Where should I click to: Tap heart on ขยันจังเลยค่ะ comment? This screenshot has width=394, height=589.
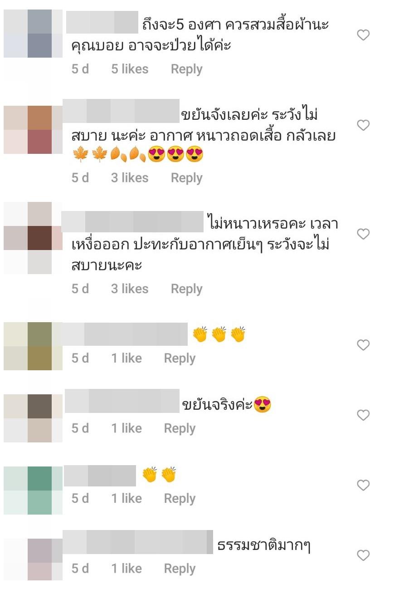[x=364, y=125]
